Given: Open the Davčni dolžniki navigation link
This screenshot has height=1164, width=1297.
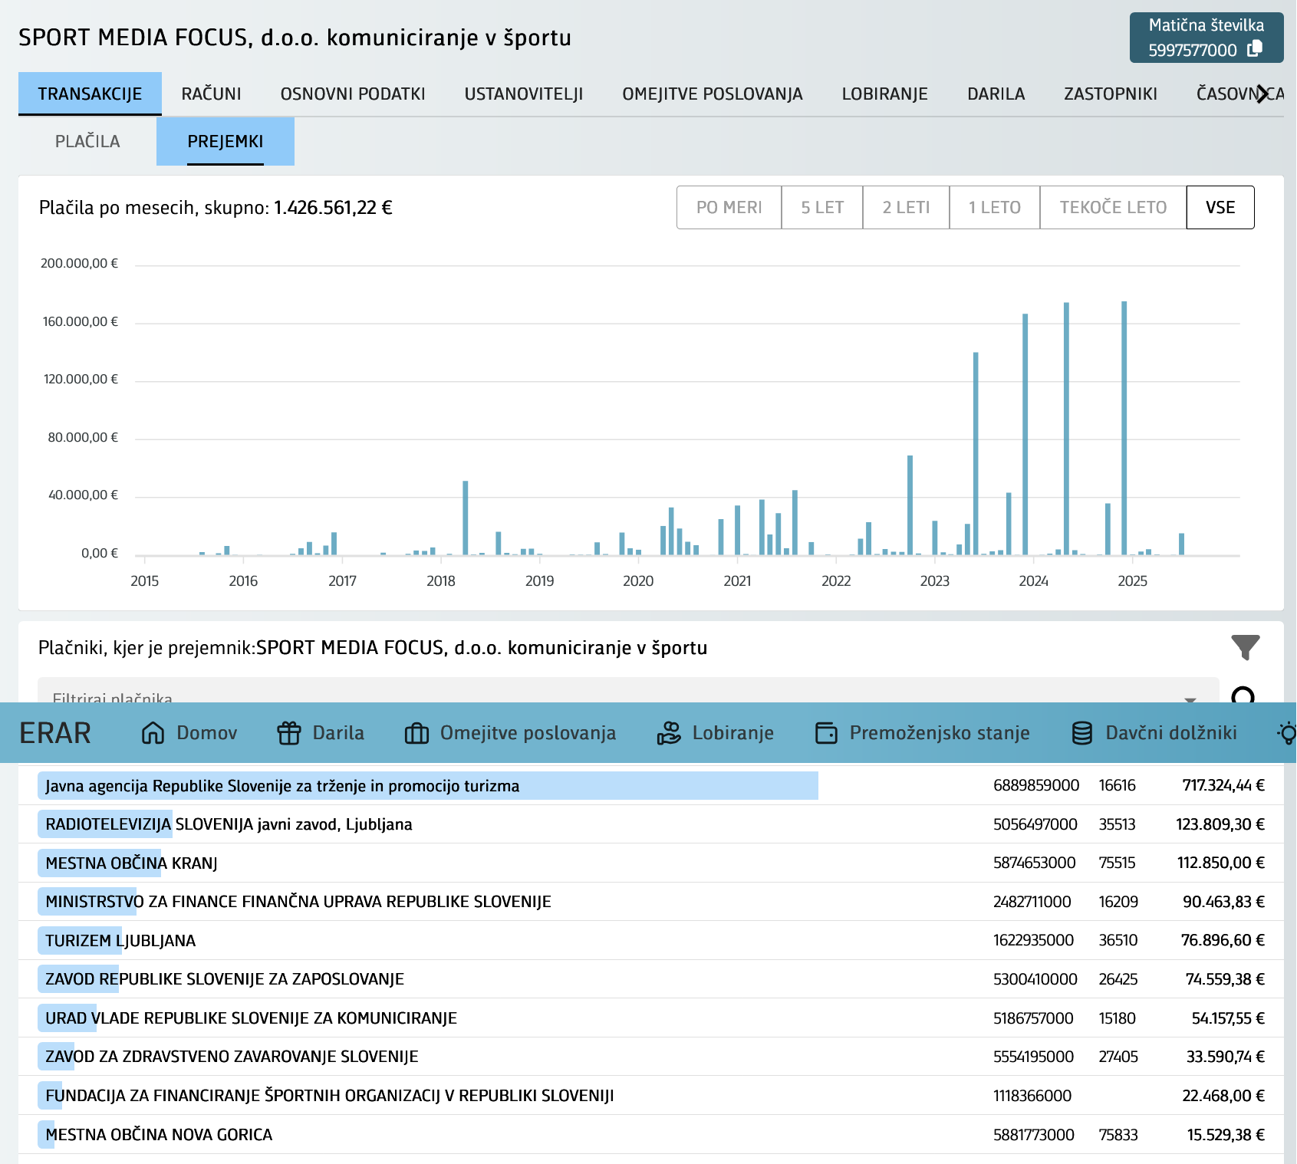Looking at the screenshot, I should point(1154,733).
